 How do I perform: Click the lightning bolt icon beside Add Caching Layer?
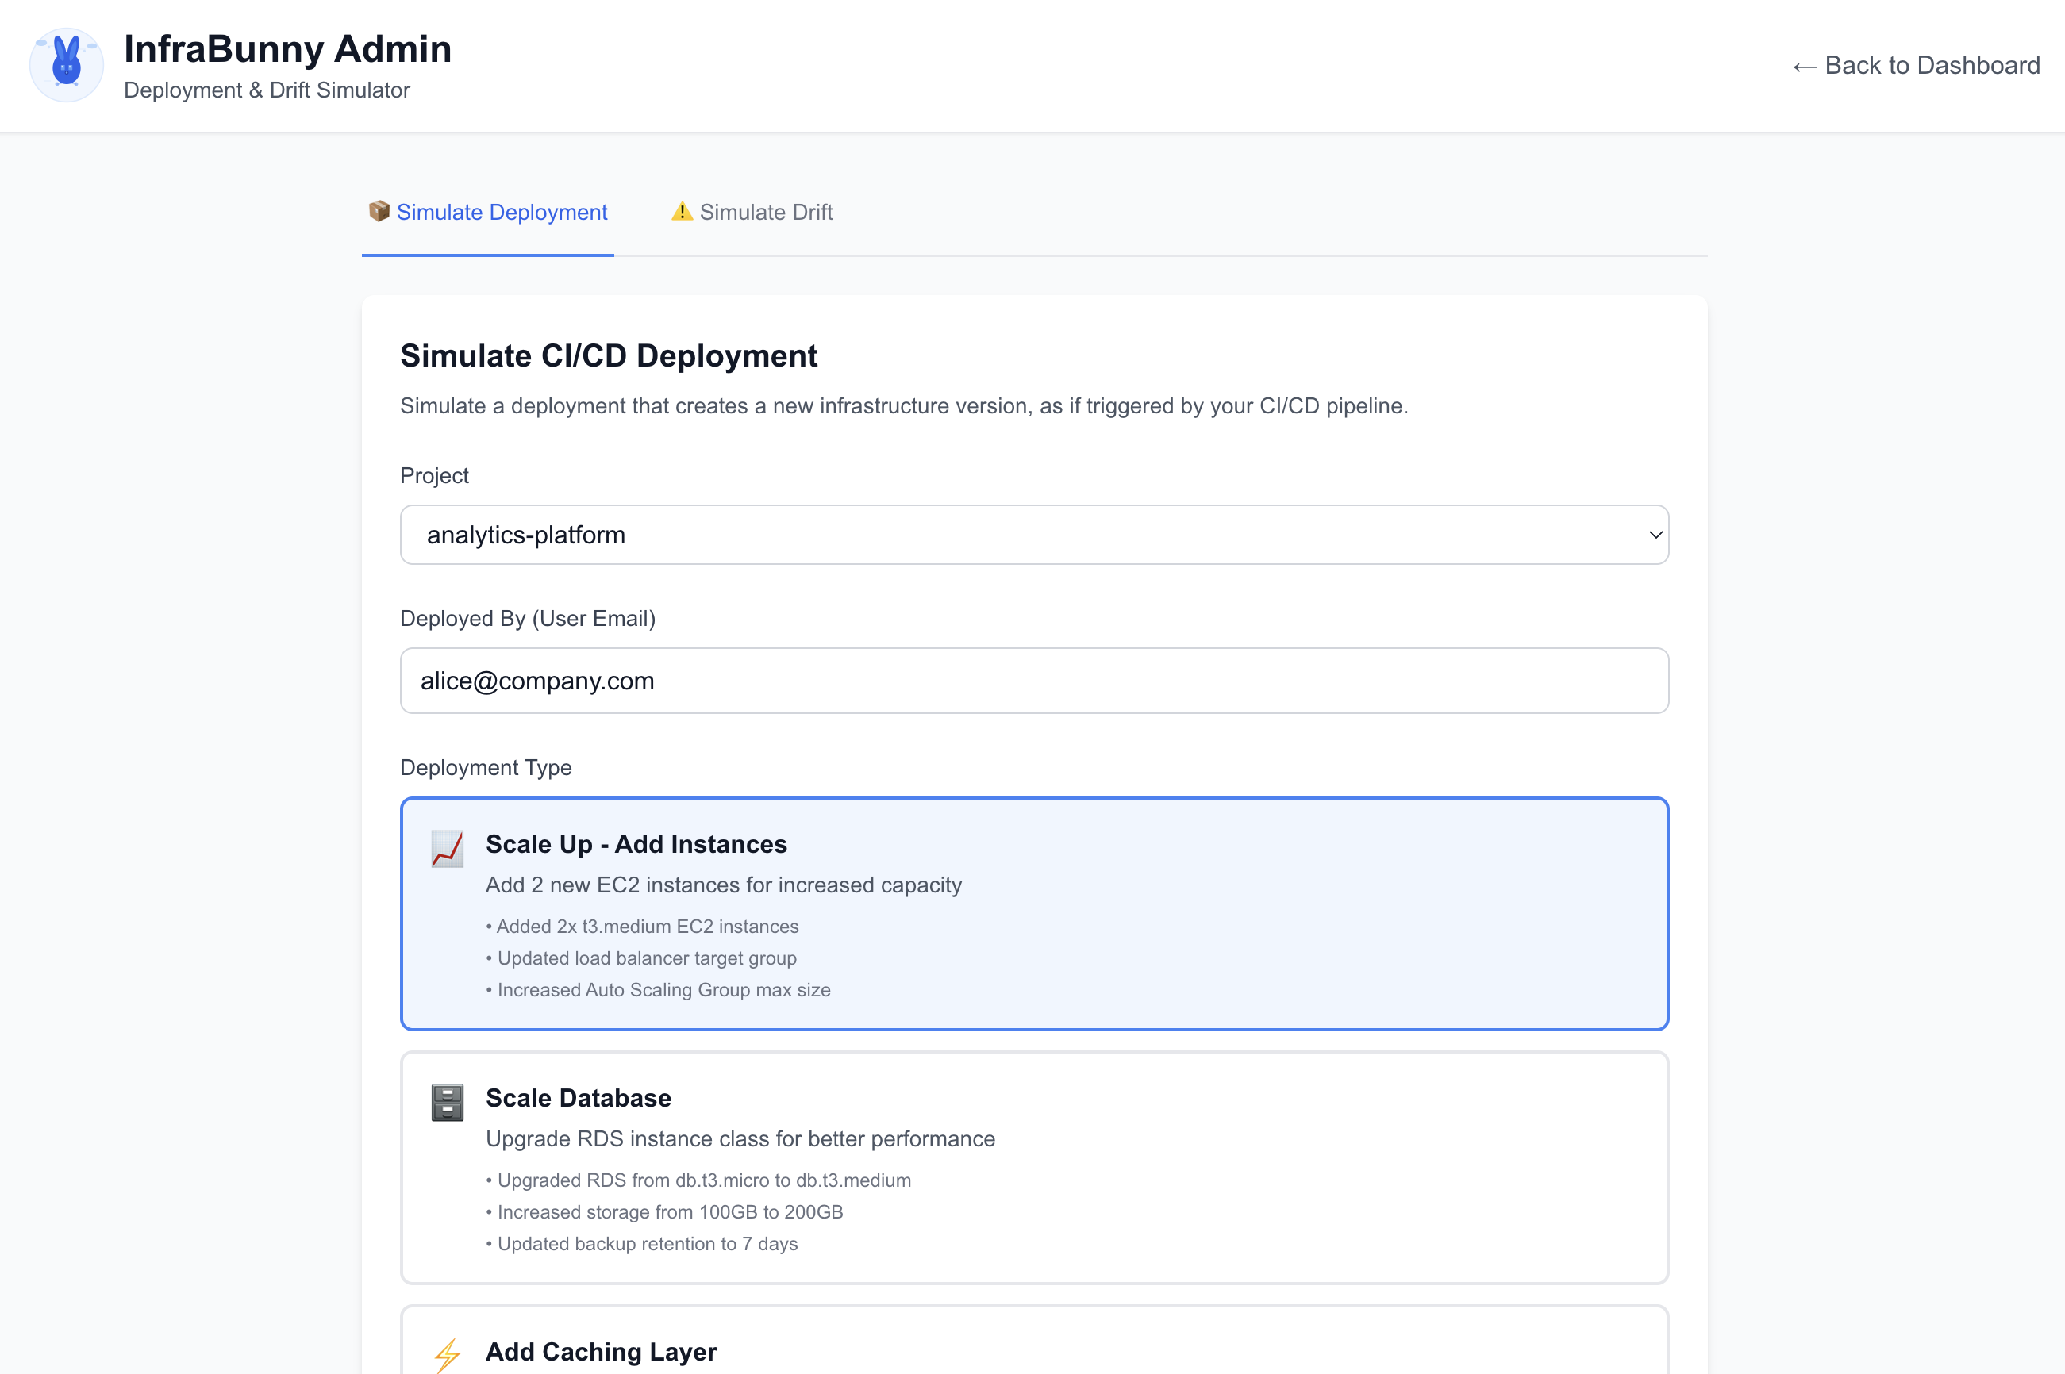click(x=447, y=1354)
